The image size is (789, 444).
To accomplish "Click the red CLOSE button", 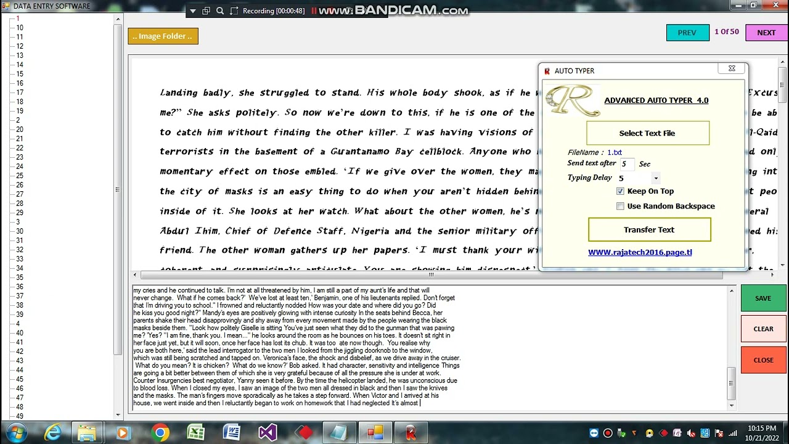I will pyautogui.click(x=763, y=360).
